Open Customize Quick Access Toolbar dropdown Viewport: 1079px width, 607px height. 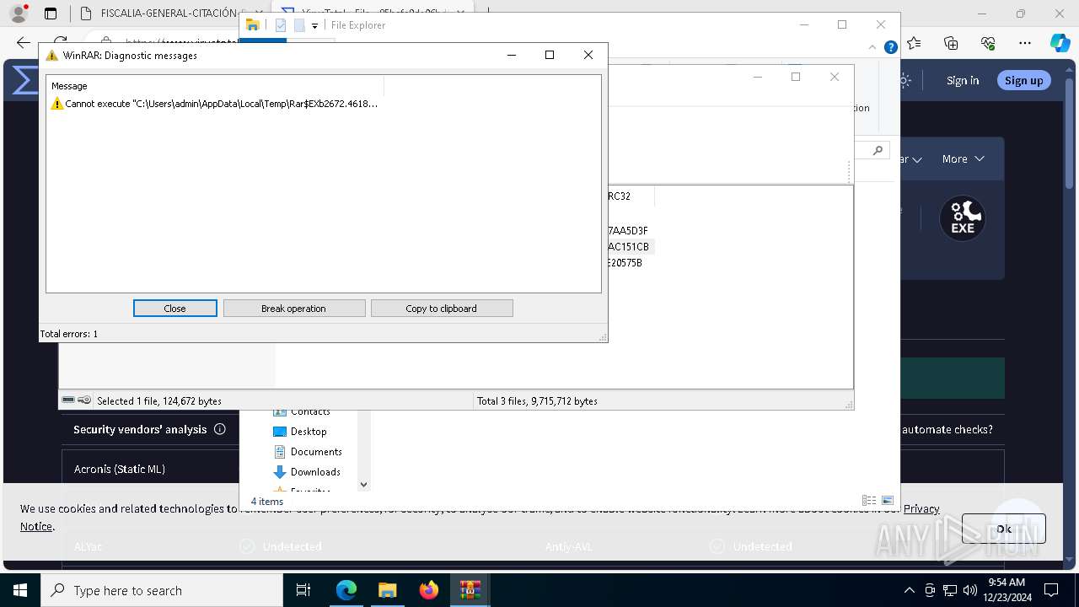click(x=314, y=26)
